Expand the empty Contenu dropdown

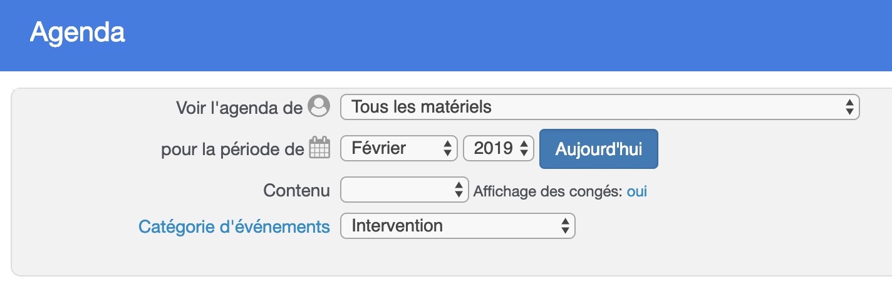pos(405,190)
